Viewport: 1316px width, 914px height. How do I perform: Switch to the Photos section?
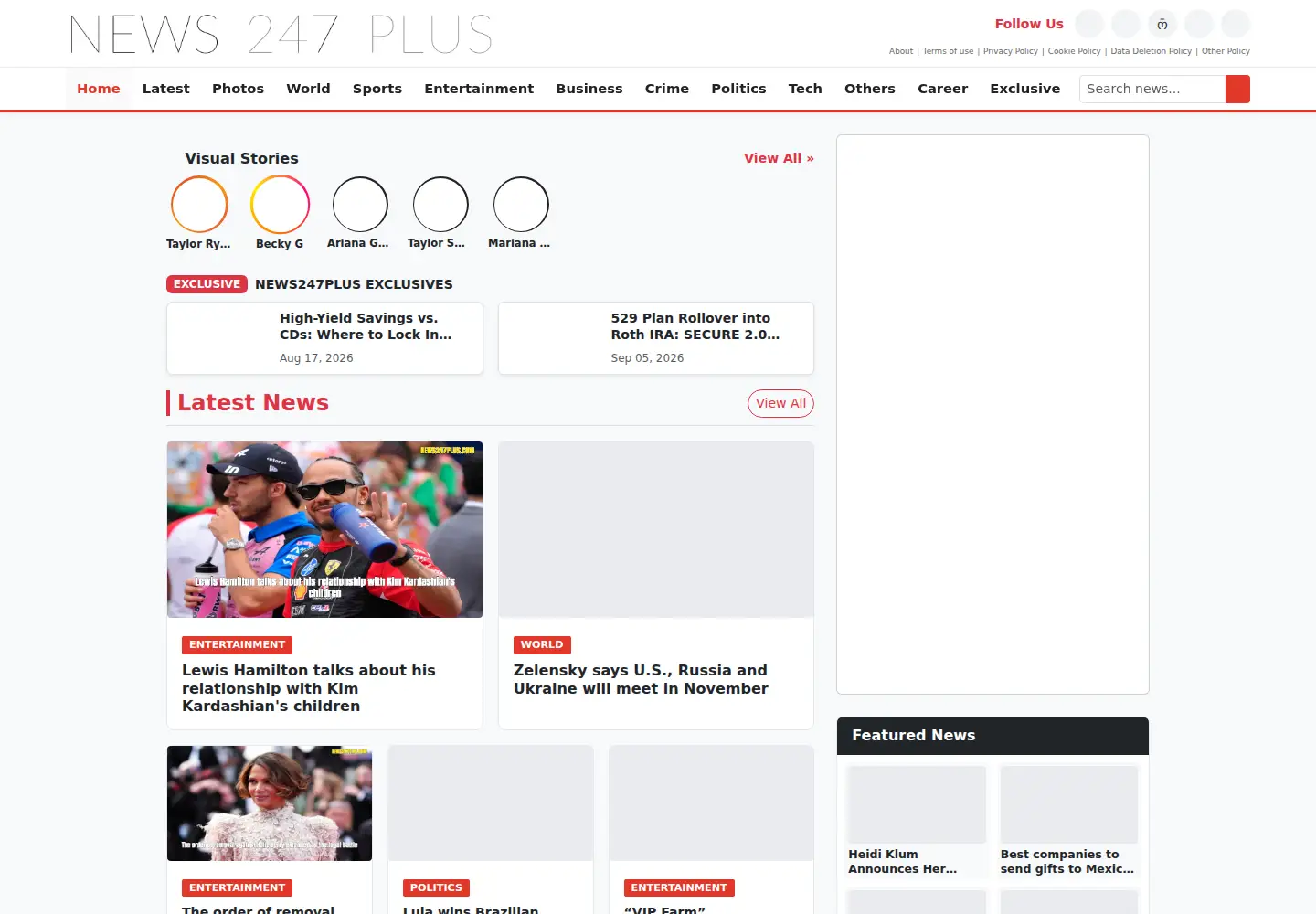(x=238, y=89)
